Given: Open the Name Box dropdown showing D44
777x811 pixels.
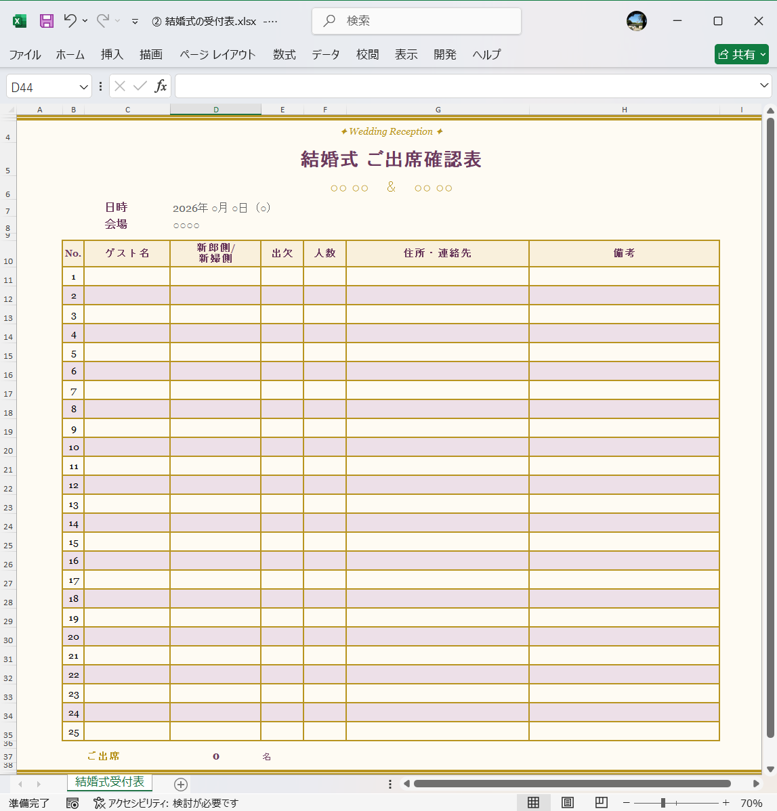Looking at the screenshot, I should pos(84,86).
